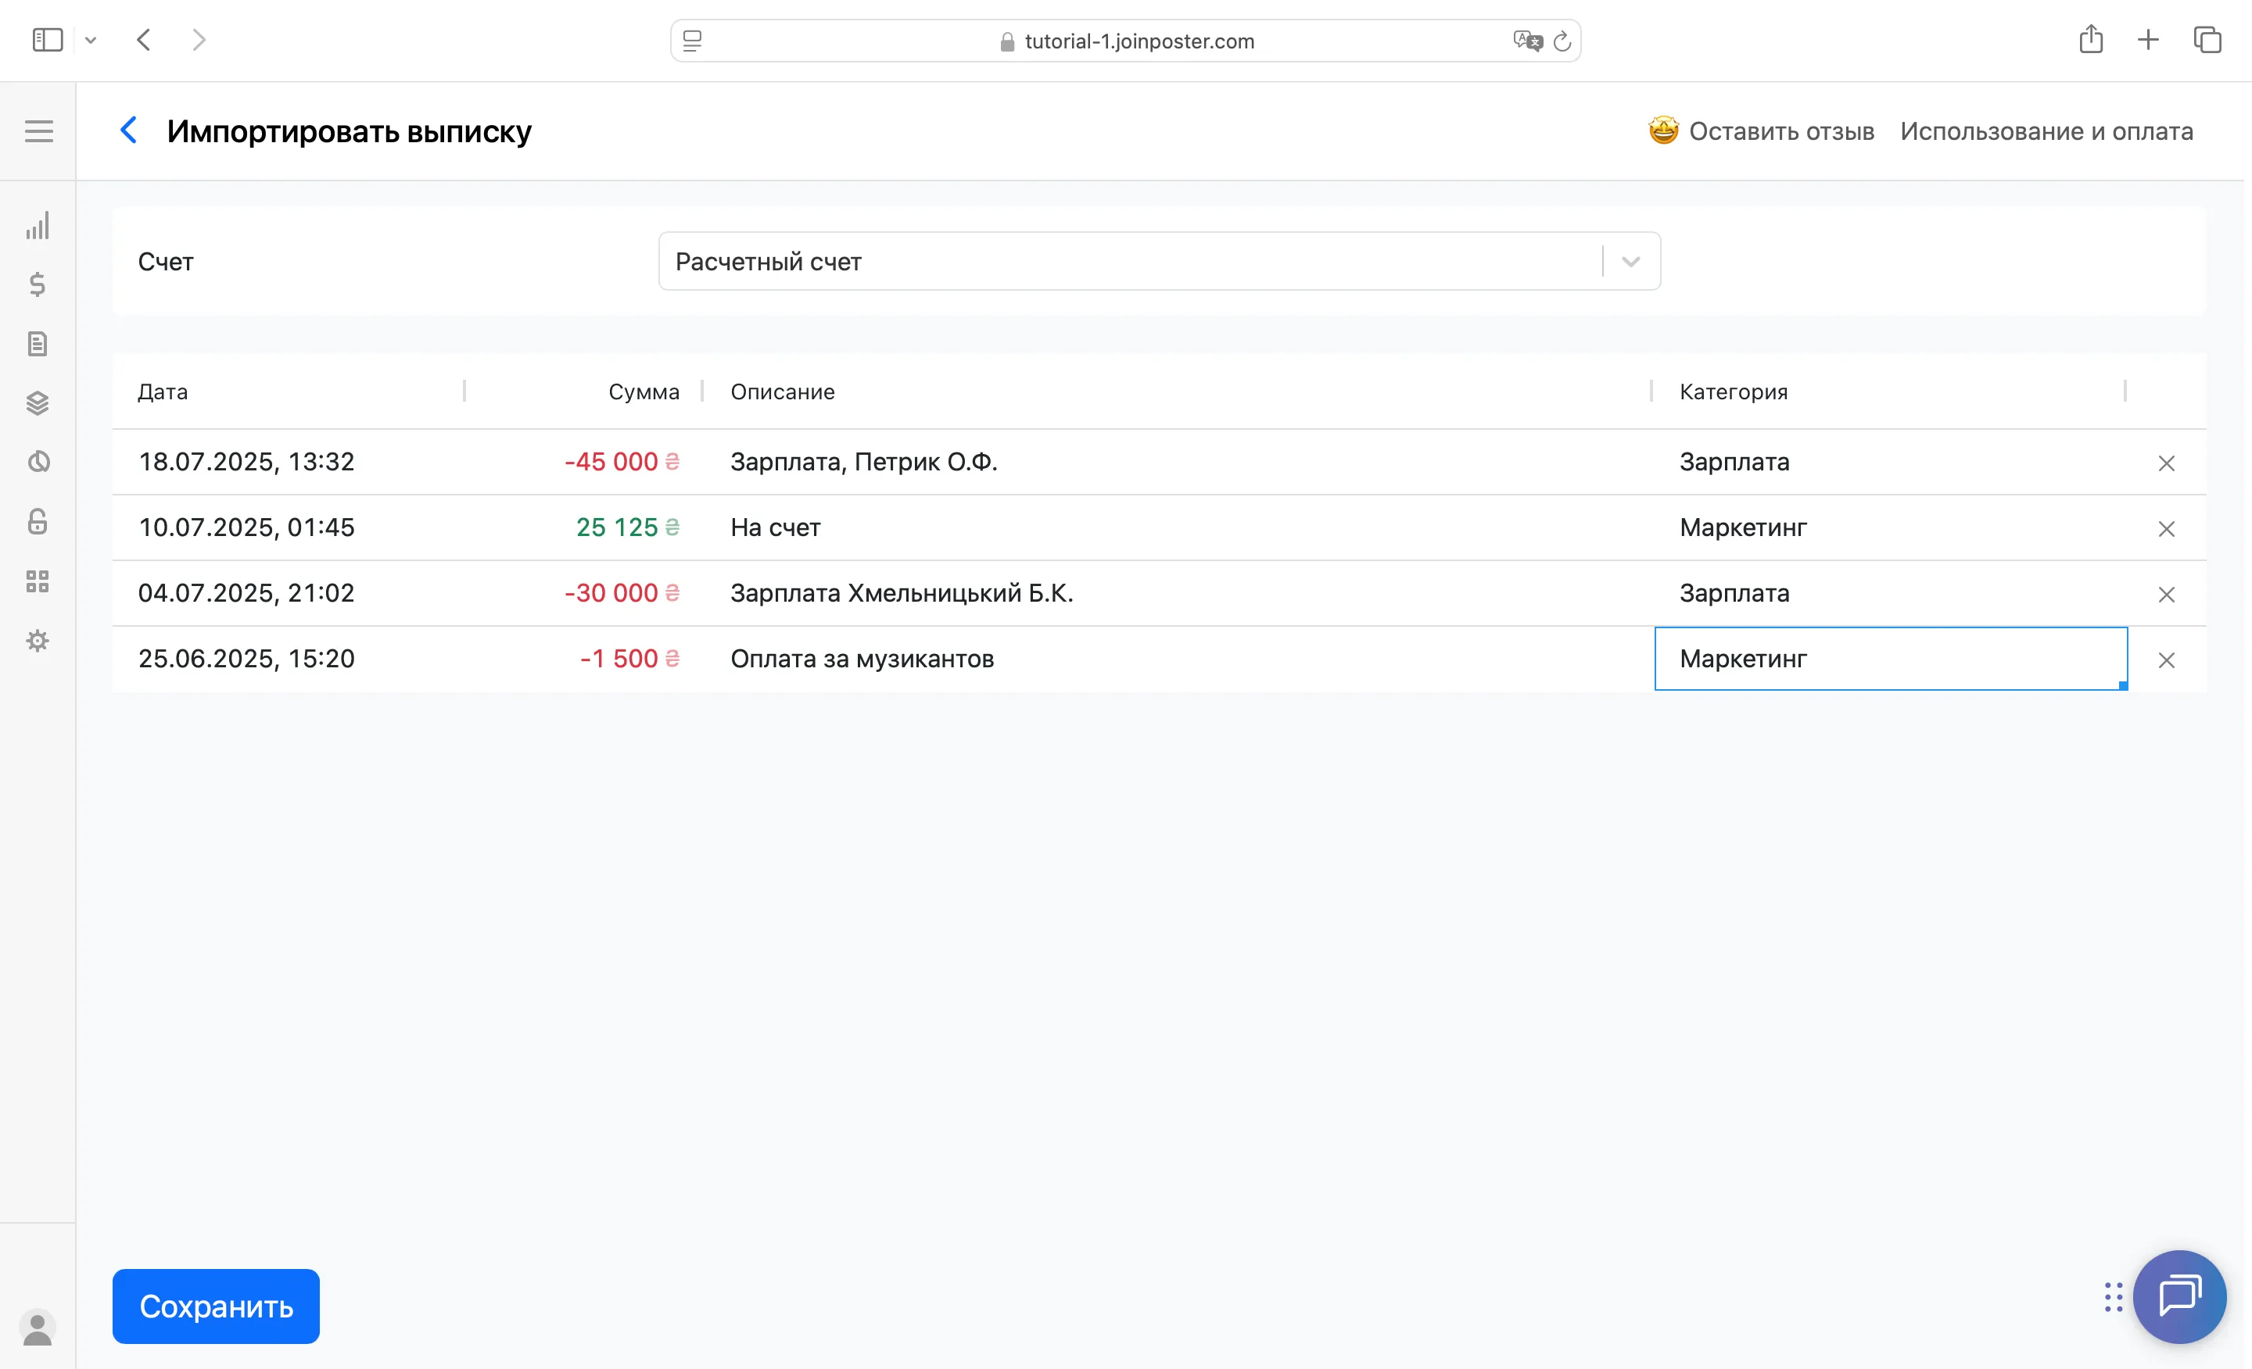The image size is (2252, 1369).
Task: Open Использование и оплата link
Action: tap(2046, 131)
